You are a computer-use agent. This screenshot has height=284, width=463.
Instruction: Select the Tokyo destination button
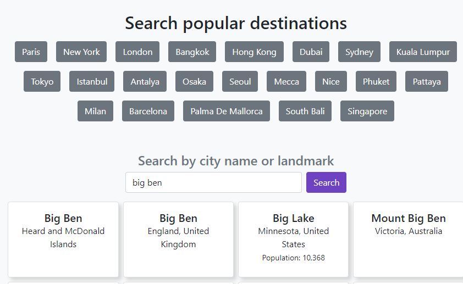coord(42,81)
